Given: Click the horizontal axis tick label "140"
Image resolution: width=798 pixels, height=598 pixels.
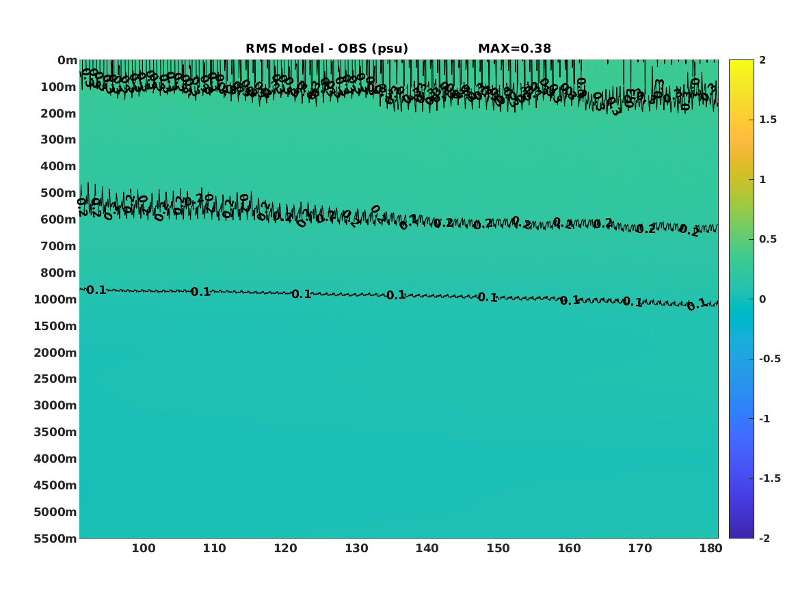Looking at the screenshot, I should (427, 548).
